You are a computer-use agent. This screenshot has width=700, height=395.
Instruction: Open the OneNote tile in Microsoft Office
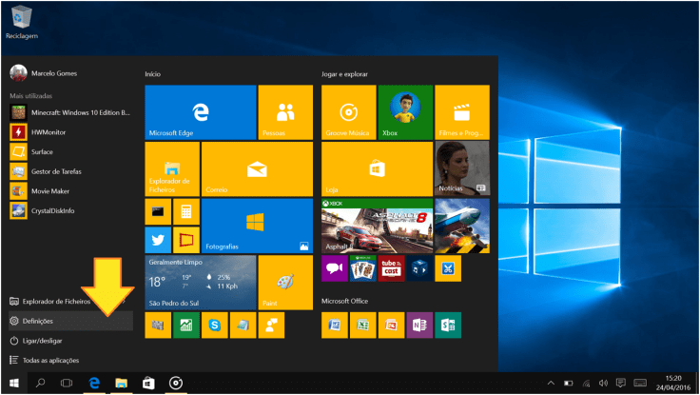coord(418,326)
